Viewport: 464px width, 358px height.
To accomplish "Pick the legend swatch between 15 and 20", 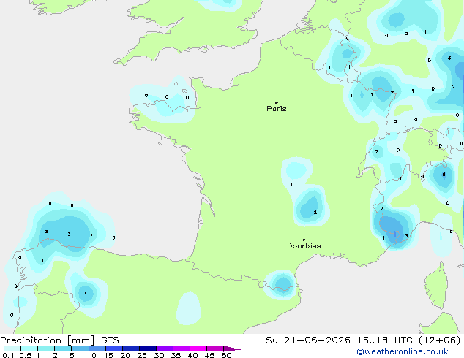I will (x=114, y=349).
